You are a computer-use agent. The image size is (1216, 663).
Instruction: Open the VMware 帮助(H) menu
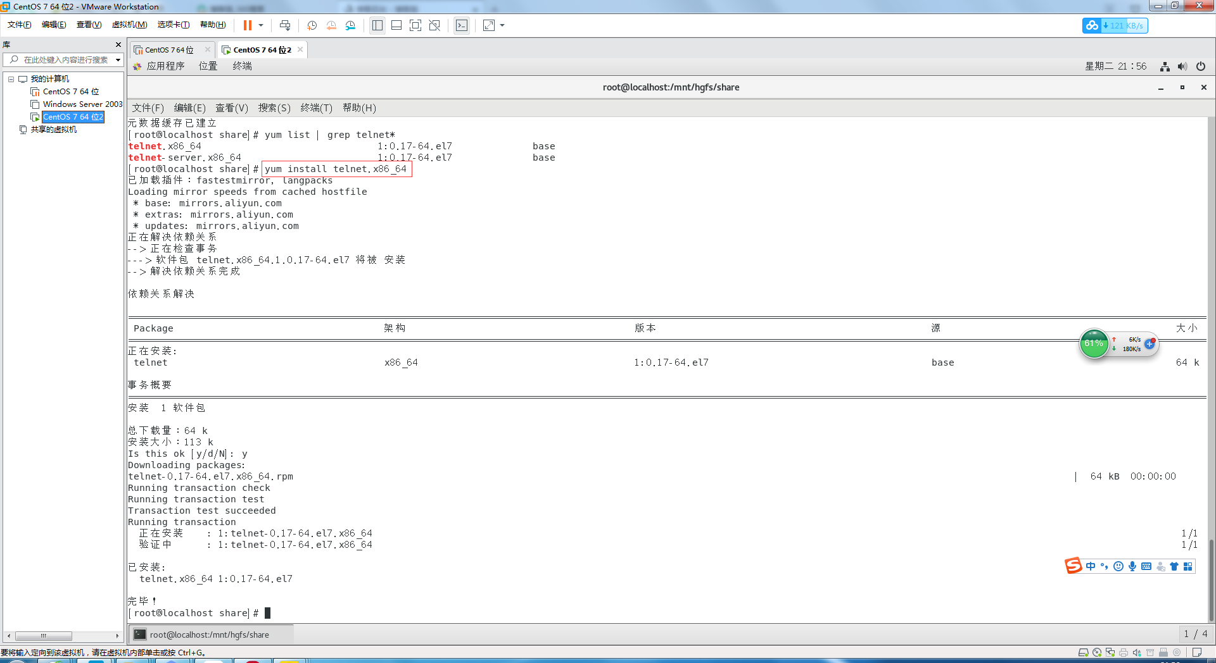tap(213, 25)
